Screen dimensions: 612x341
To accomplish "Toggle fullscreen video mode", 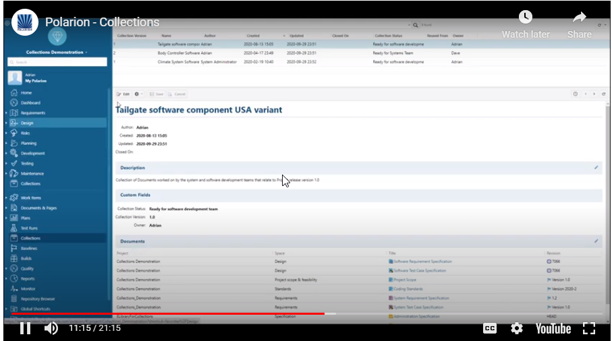I will 589,328.
